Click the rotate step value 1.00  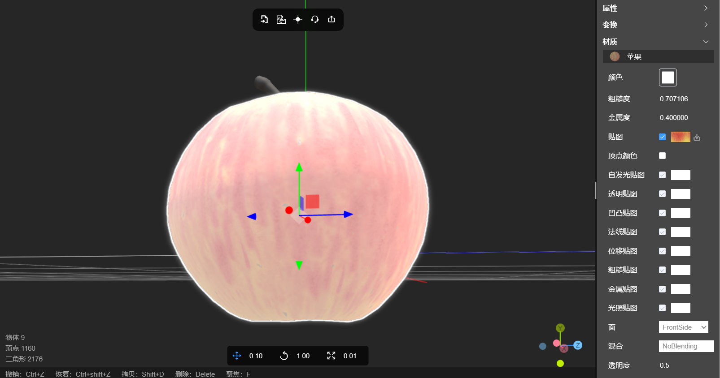pos(303,356)
